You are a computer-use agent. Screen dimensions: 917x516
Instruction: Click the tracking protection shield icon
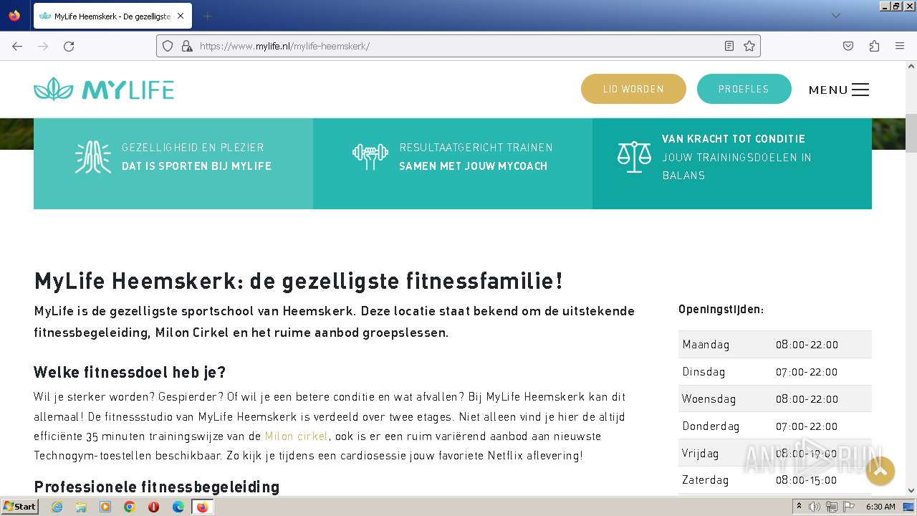click(168, 46)
